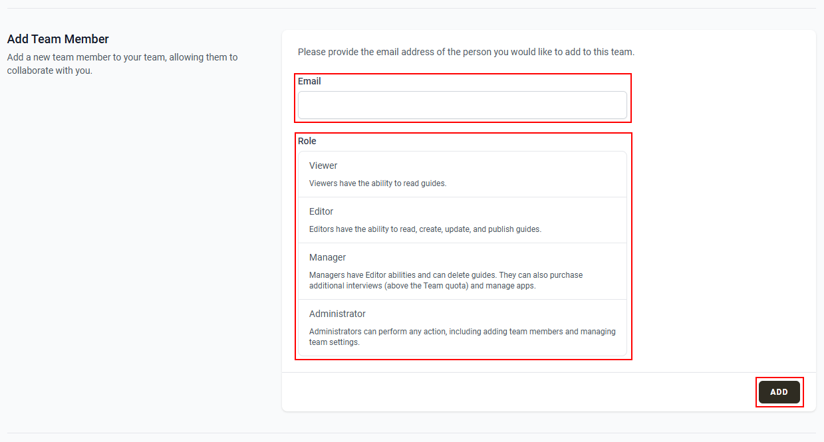Image resolution: width=824 pixels, height=442 pixels.
Task: Click the 'Editor' title text
Action: 321,211
